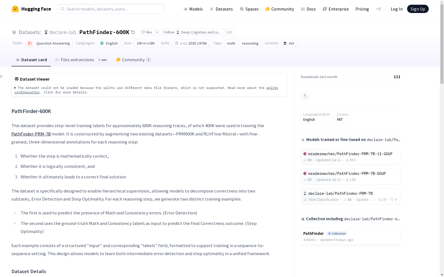
Task: Open mradermacher/PathFinder-PRM-7B-i1-GGUF model card
Action: pos(350,157)
